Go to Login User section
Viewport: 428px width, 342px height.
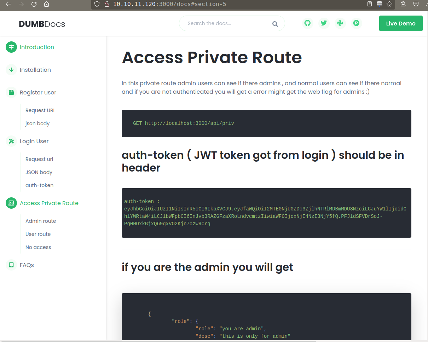(34, 141)
